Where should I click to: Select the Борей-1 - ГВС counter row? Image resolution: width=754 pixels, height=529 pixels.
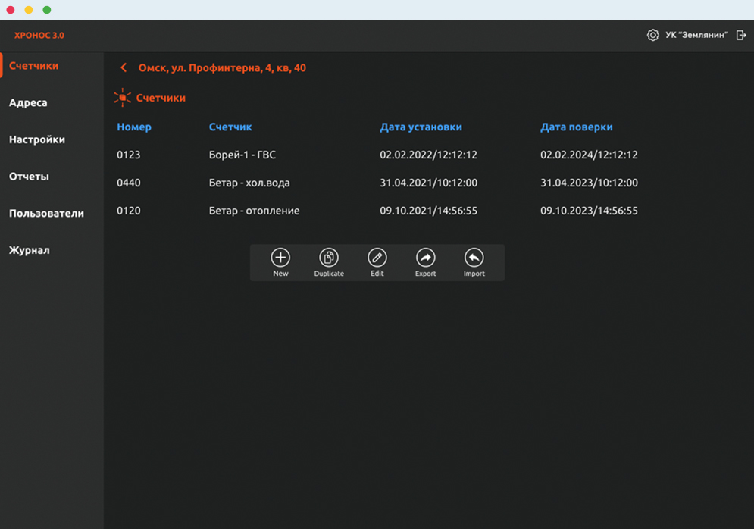(242, 155)
